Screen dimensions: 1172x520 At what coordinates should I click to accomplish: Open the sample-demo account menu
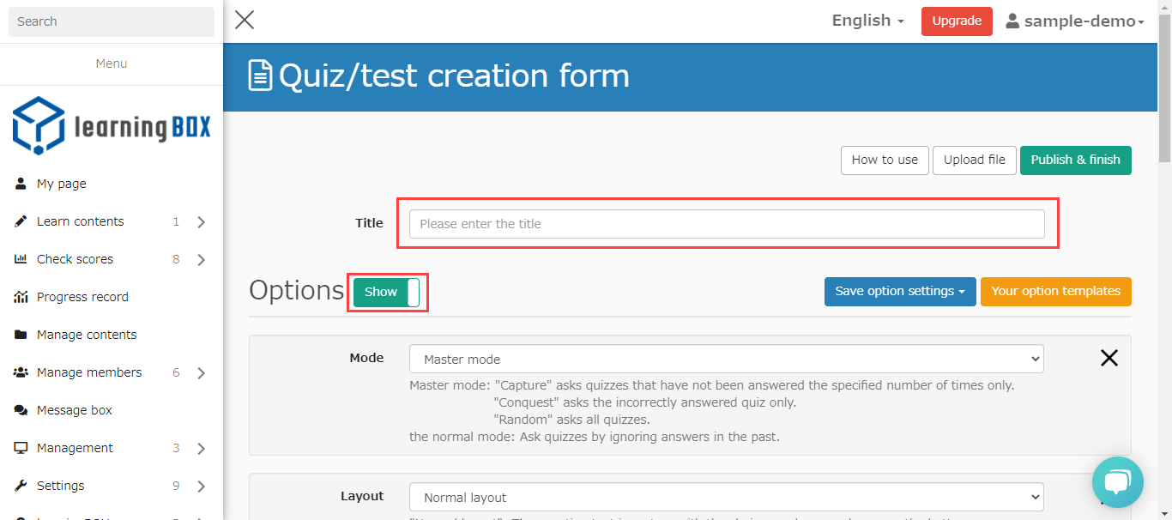[x=1075, y=21]
